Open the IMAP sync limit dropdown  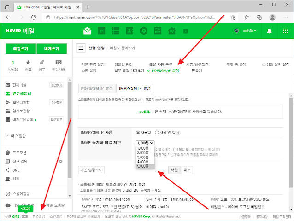click(x=145, y=143)
